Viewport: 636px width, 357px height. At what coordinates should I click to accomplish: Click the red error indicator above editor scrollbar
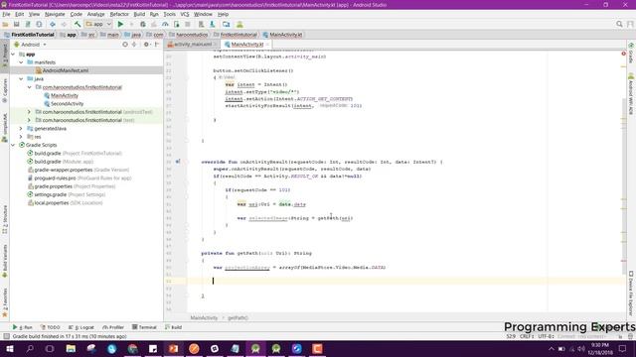pos(623,54)
